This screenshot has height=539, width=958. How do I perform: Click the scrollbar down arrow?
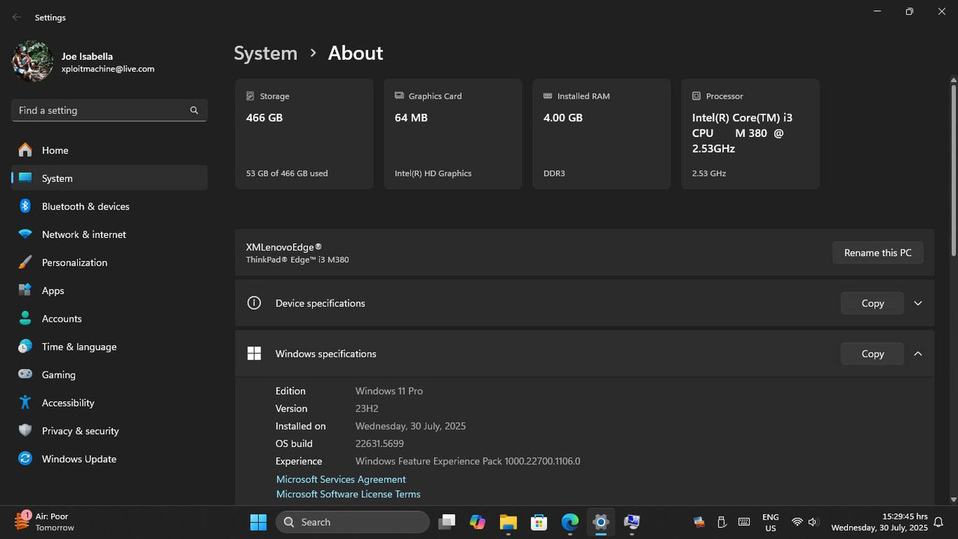coord(953,499)
